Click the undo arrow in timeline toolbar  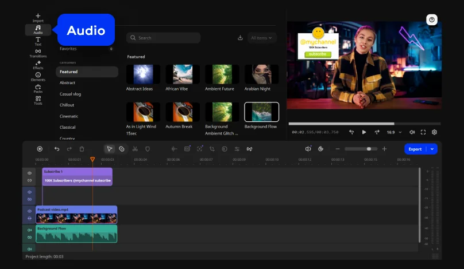pyautogui.click(x=57, y=149)
